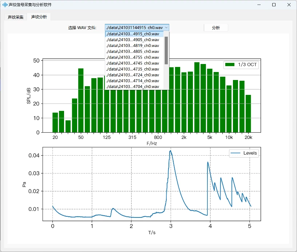The height and width of the screenshot is (252, 297).
Task: Click the app icon in title bar
Action: (5, 5)
